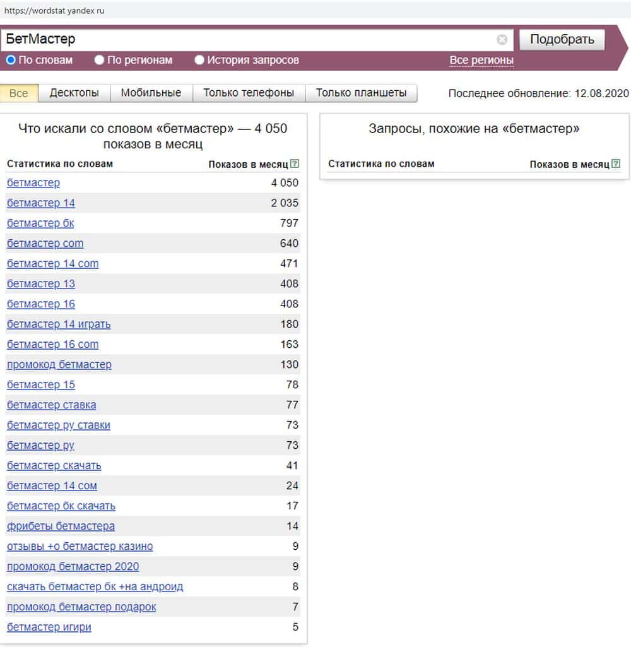Open the 'бетмастер 16 com' link
This screenshot has width=631, height=647.
tap(53, 345)
